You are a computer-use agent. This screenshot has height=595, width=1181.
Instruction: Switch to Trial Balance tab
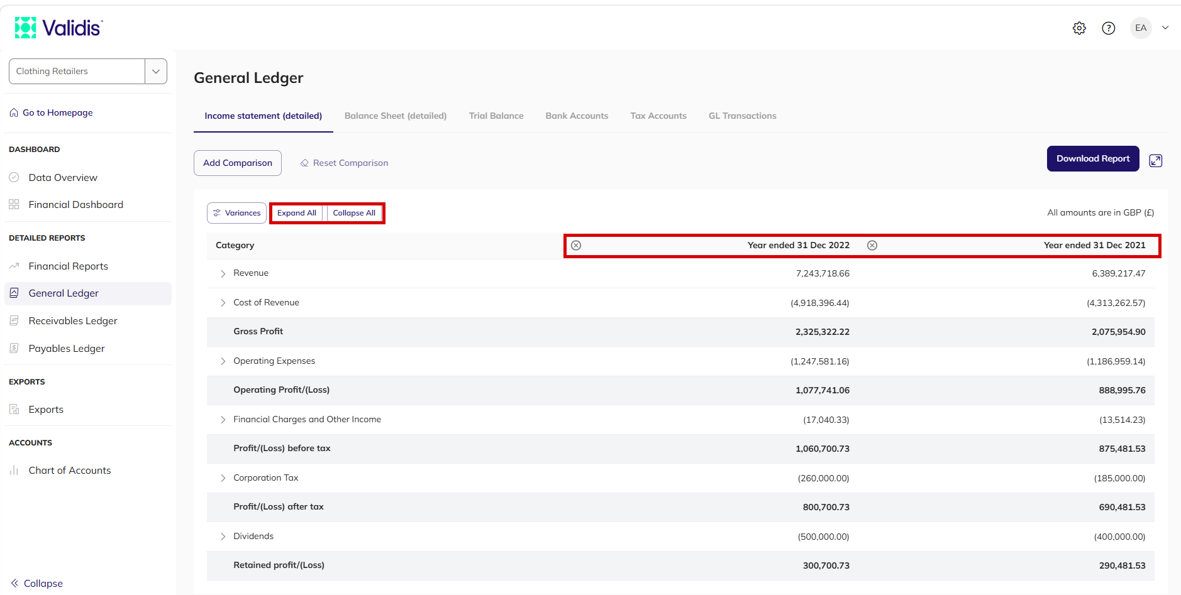(496, 116)
